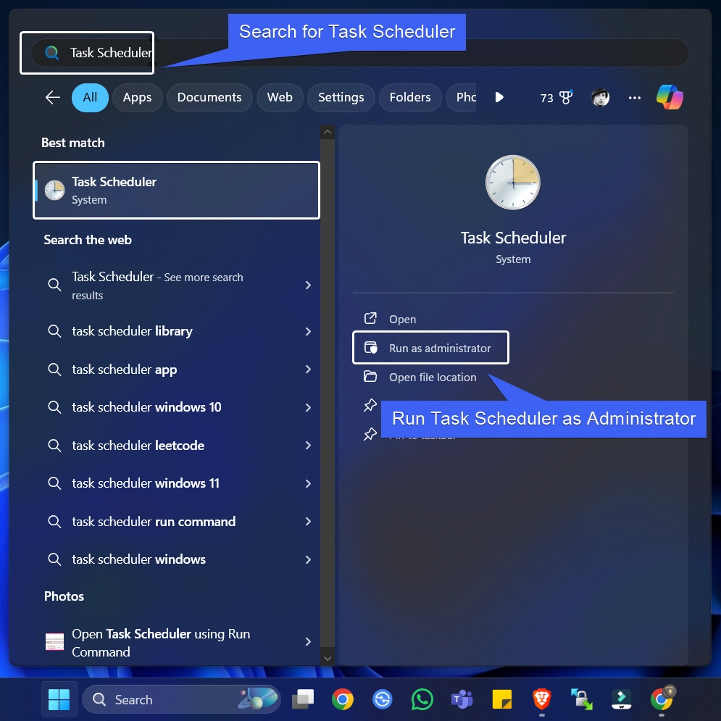Expand 'task scheduler windows 11' suggestion chevron
This screenshot has height=721, width=721.
pyautogui.click(x=308, y=484)
